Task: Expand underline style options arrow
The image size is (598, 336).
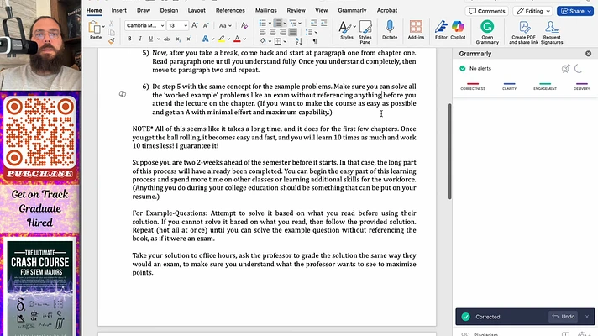Action: click(158, 39)
